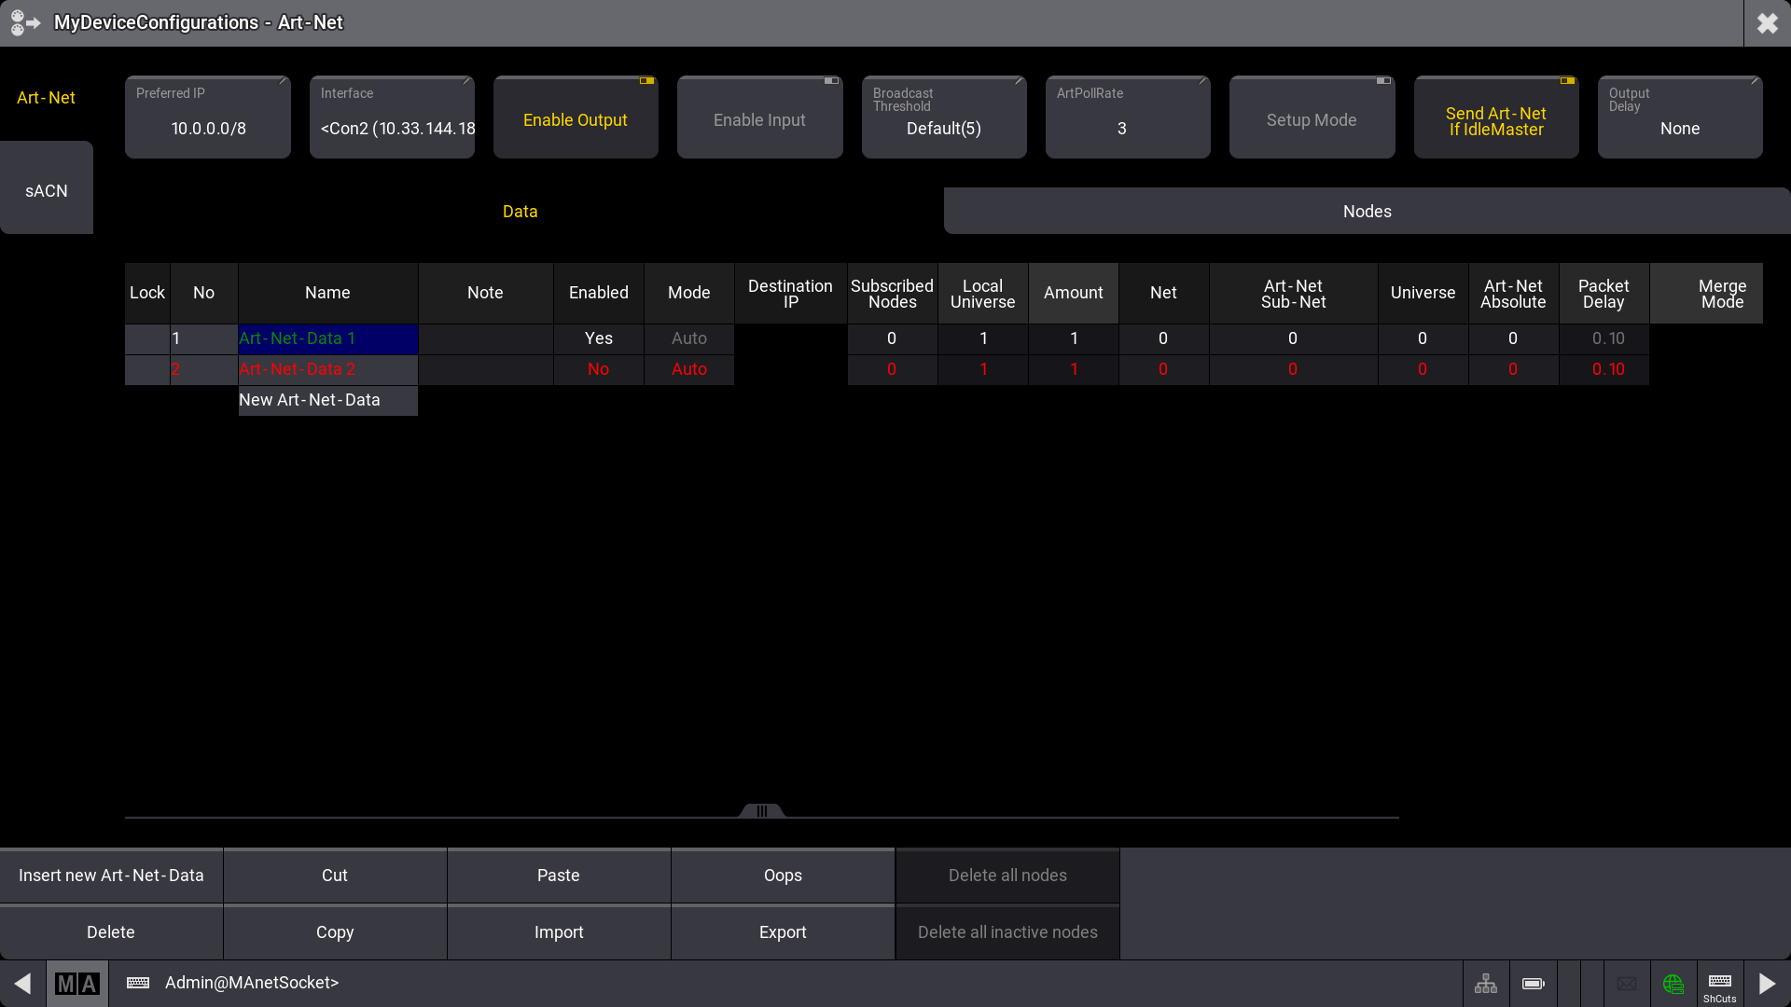Click the right arrow in the bottom bar

pos(1767,984)
